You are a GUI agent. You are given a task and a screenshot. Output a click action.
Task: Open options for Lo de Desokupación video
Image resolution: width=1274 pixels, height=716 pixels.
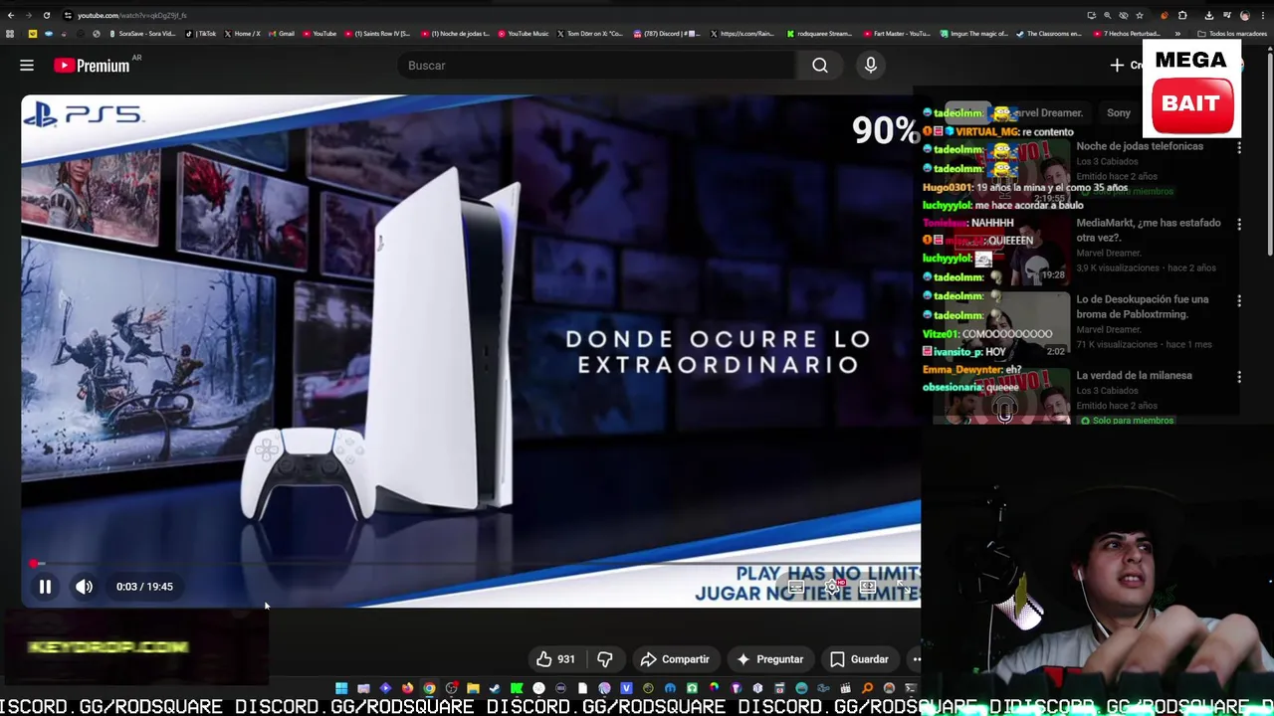click(x=1239, y=300)
